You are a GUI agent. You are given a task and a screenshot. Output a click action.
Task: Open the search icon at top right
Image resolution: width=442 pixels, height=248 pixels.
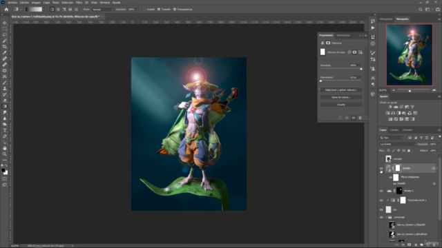[x=421, y=9]
